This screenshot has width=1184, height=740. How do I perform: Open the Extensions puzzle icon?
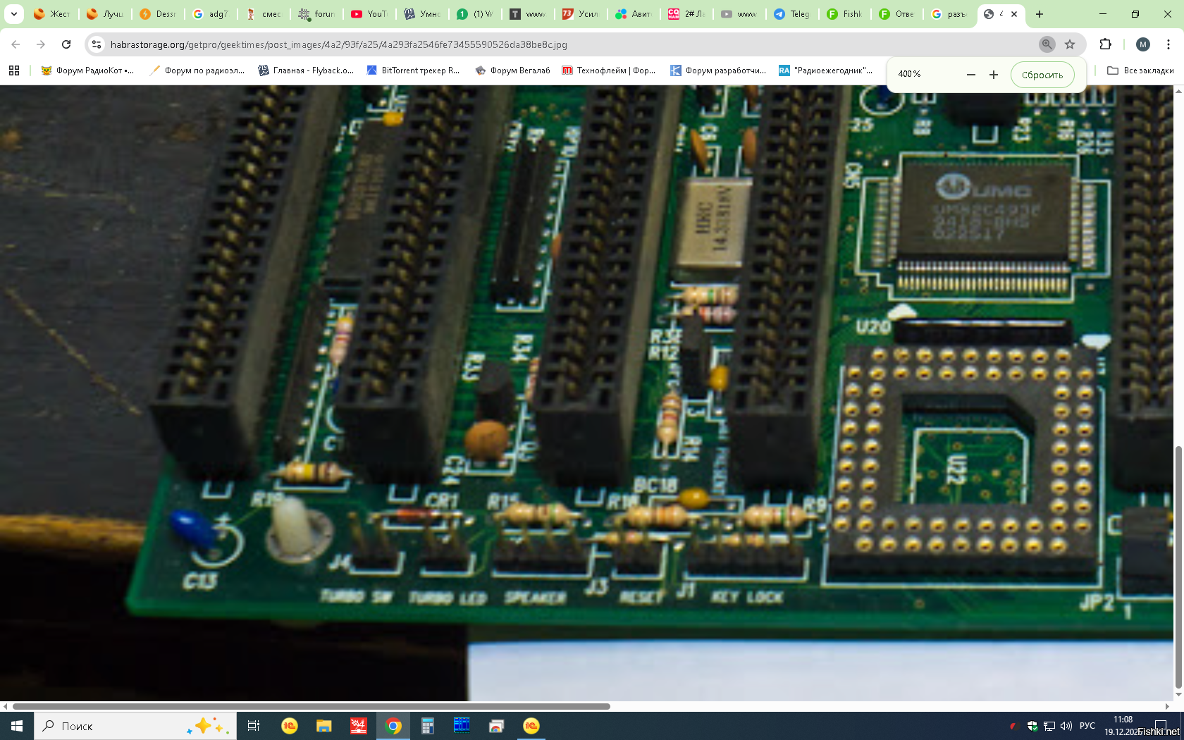click(1105, 44)
